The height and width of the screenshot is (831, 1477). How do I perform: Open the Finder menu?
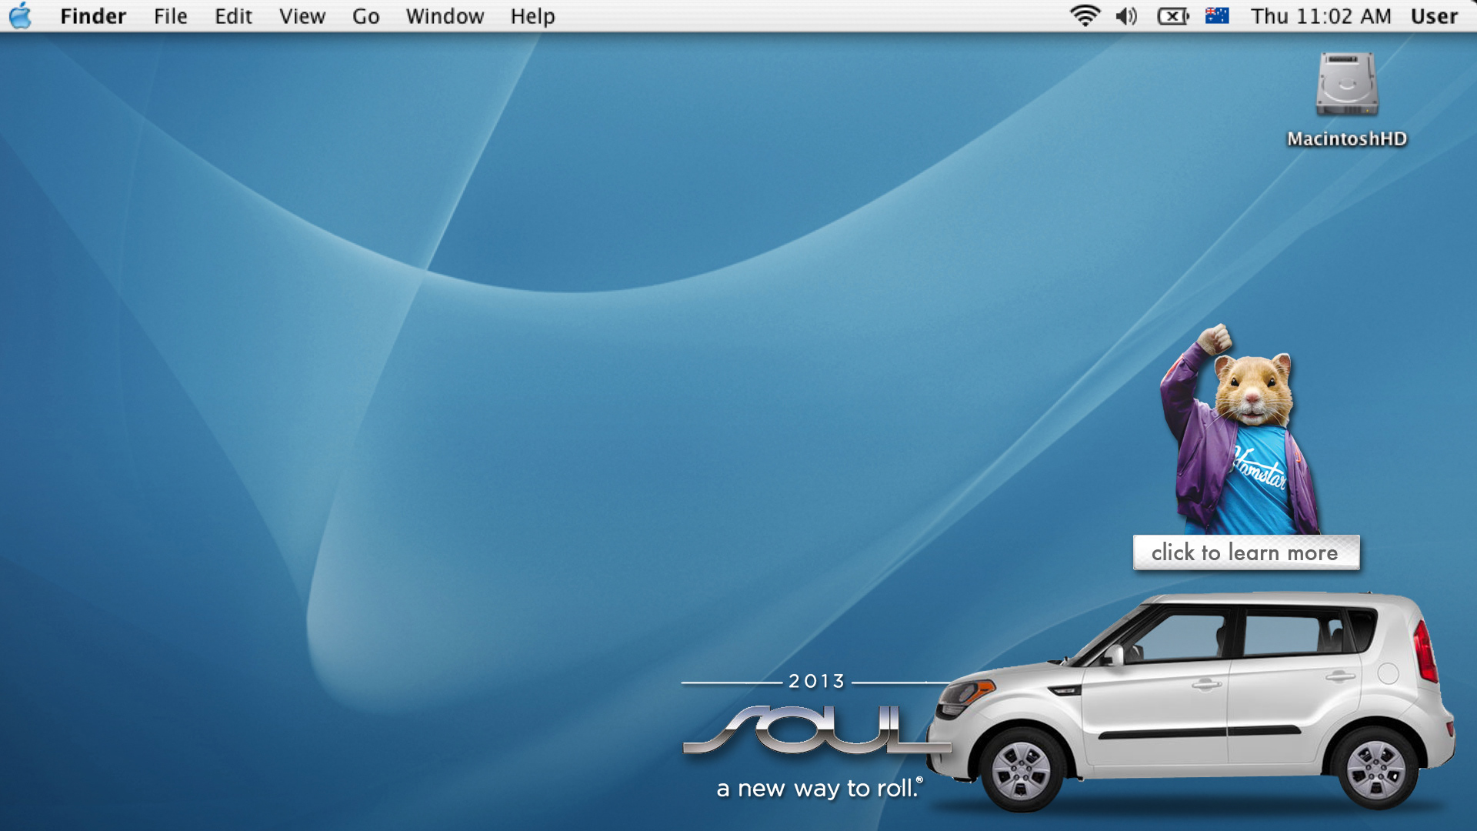pos(93,16)
